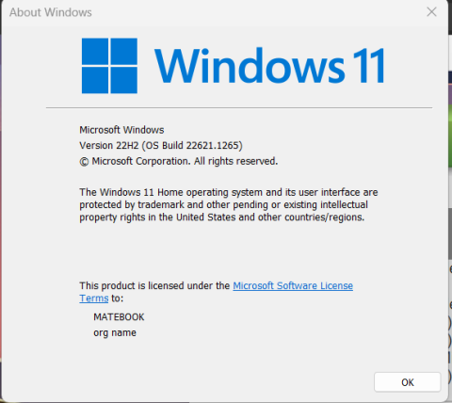Click the underlined word Terms
This screenshot has height=403, width=452.
point(94,298)
